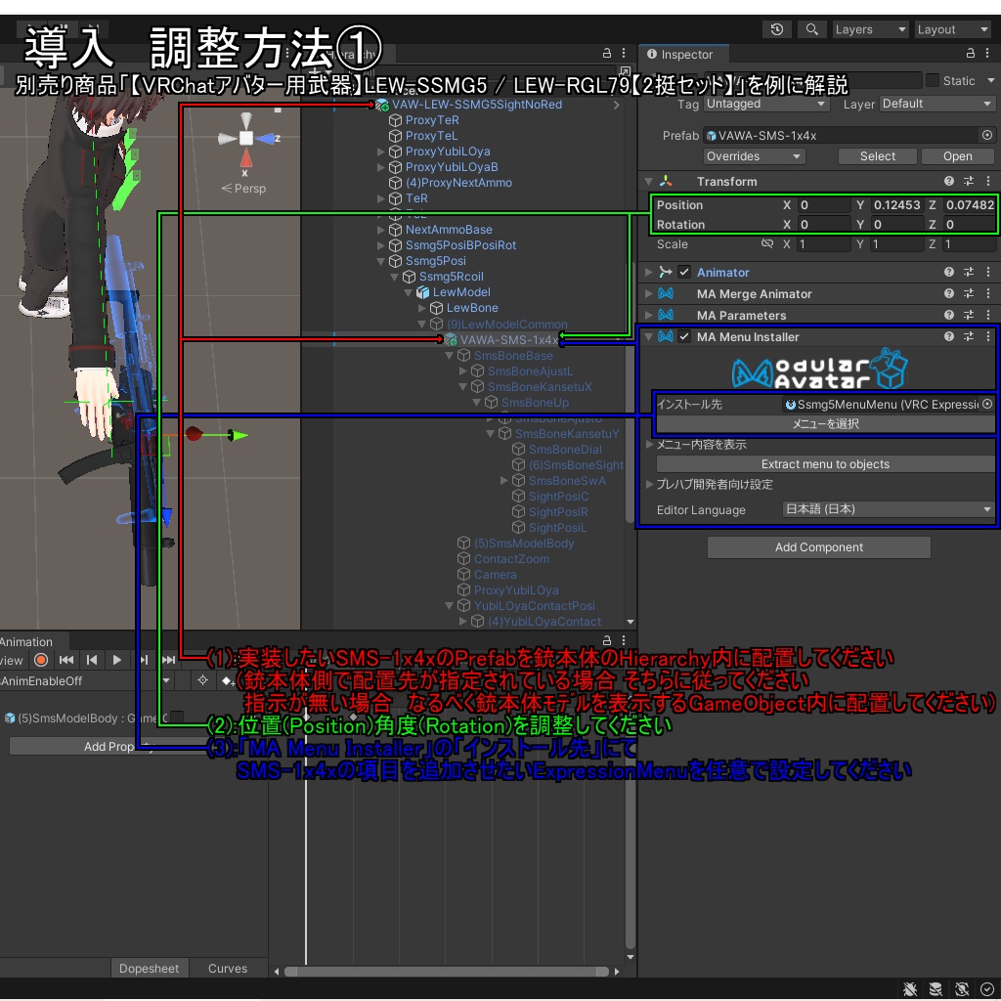Switch to Dopesheet view
1001x1001 pixels.
[149, 968]
